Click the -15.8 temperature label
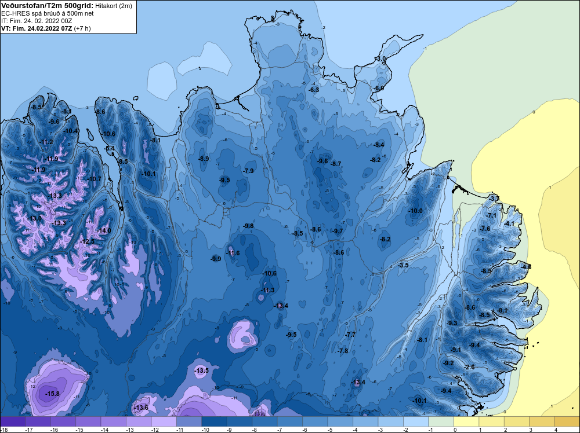The height and width of the screenshot is (433, 580). [x=52, y=394]
